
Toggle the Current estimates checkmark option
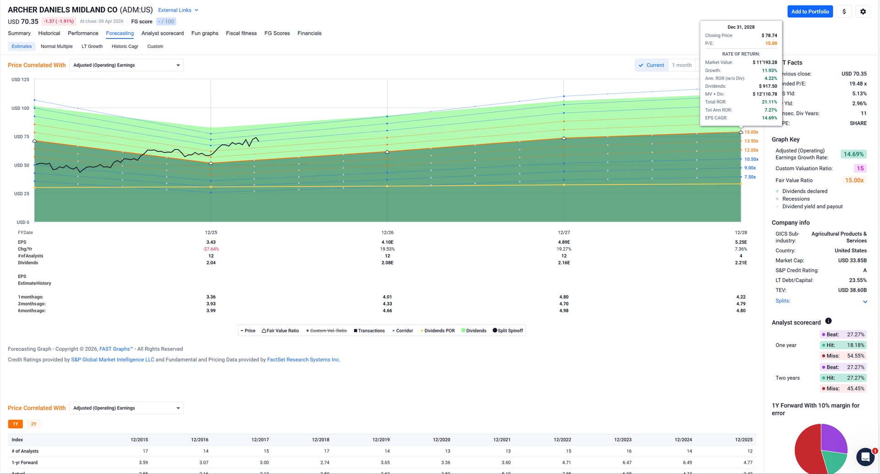coord(651,65)
